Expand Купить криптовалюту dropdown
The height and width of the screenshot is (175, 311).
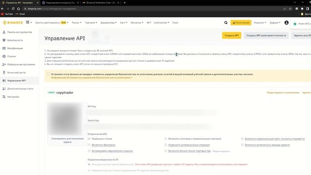coord(52,23)
